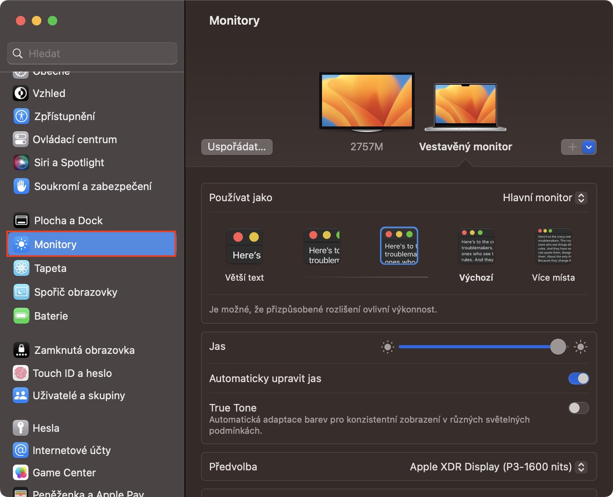Open the Hlavní monitor dropdown
This screenshot has width=613, height=497.
pyautogui.click(x=545, y=198)
